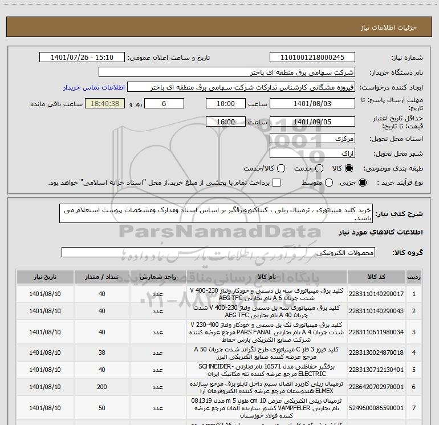Viewport: 439px width, 425px height.
Task: Click the buyer organization name field
Action: coord(227,72)
